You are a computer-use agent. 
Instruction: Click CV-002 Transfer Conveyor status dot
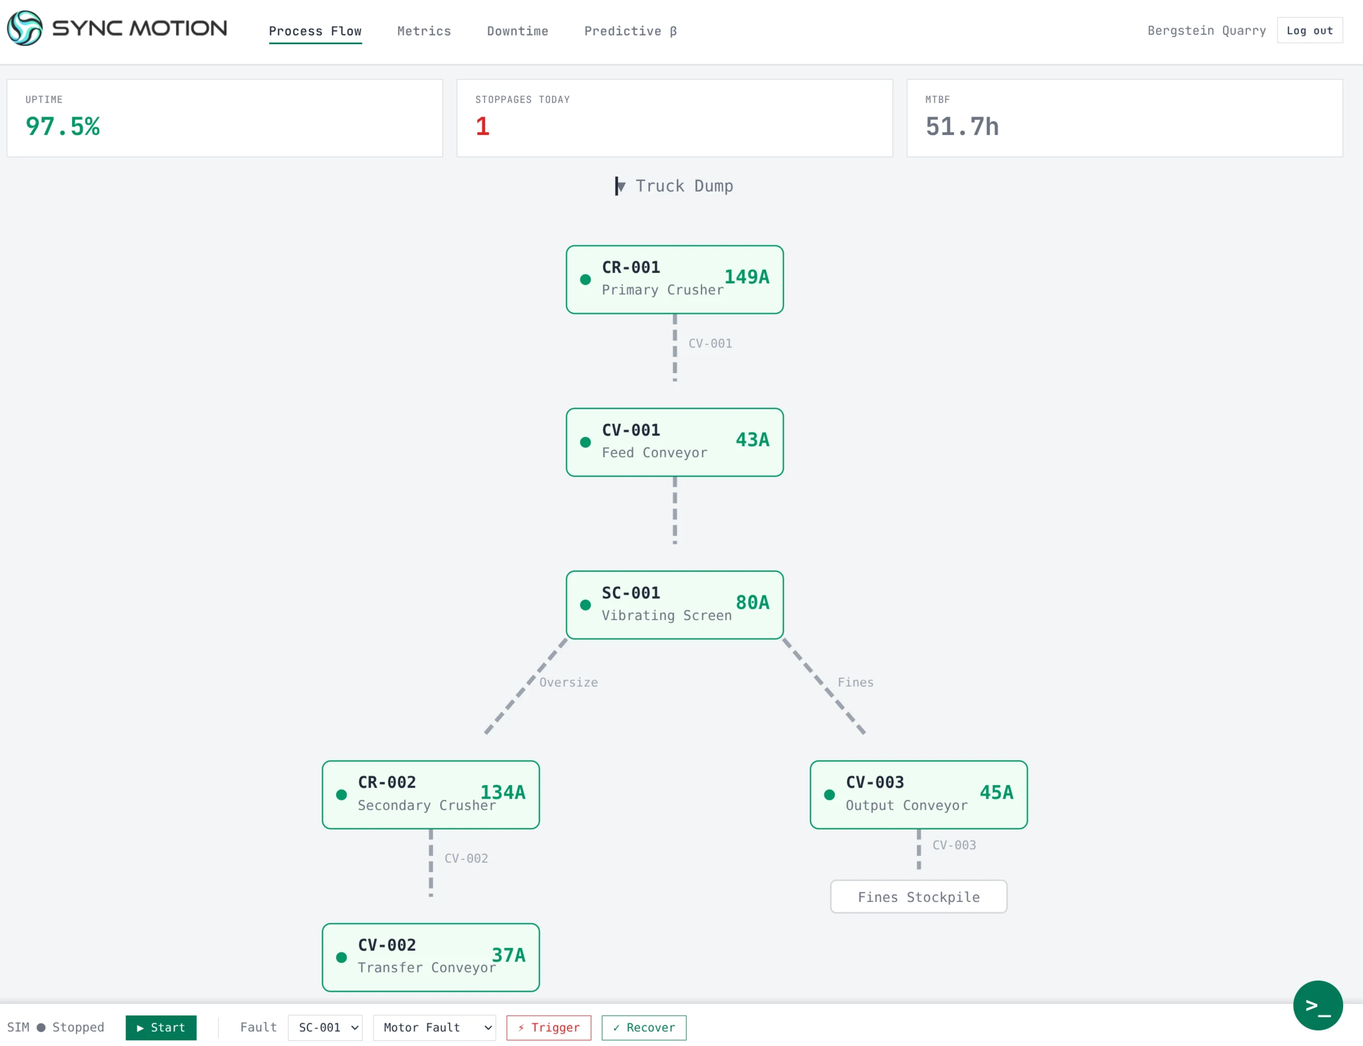[x=341, y=957]
